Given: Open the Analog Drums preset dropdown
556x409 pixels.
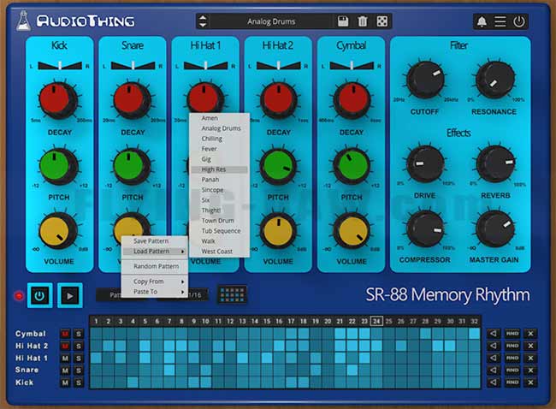Looking at the screenshot, I should coord(271,21).
